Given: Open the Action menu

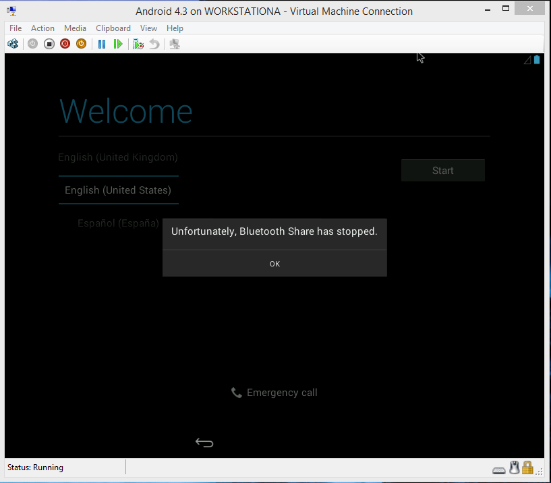Looking at the screenshot, I should point(42,28).
